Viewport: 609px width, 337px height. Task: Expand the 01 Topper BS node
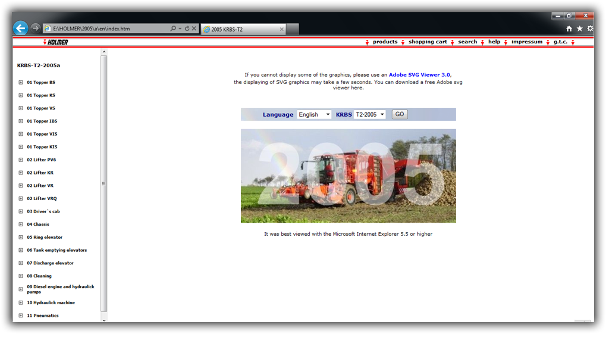(x=21, y=82)
